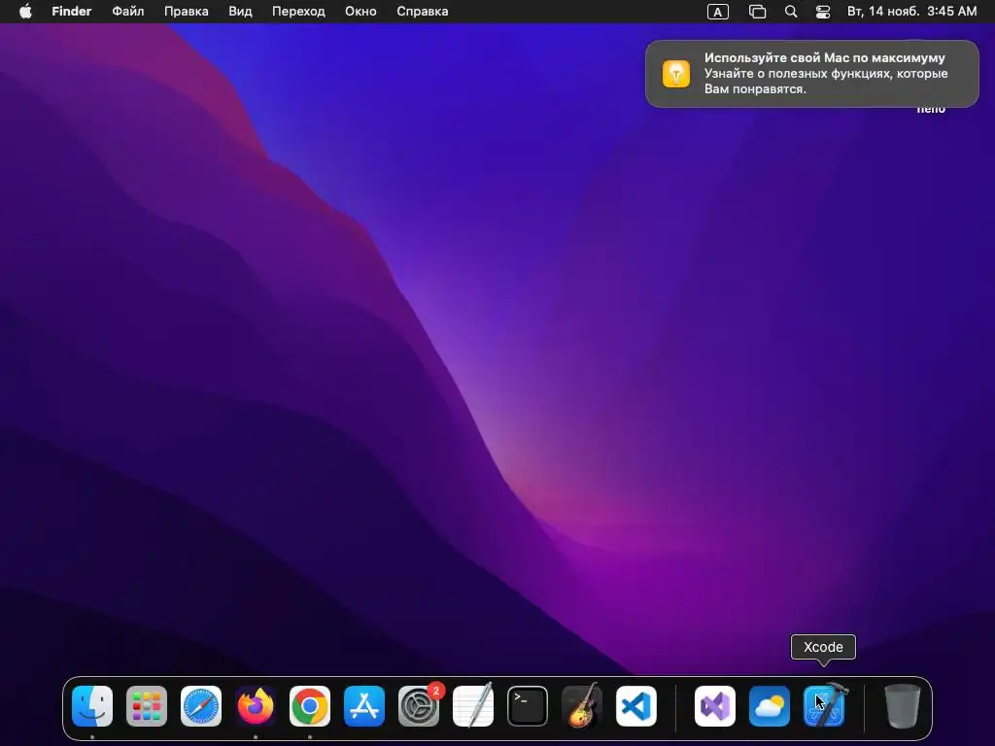995x746 pixels.
Task: Open Visual Studio Code in Dock
Action: coord(636,706)
